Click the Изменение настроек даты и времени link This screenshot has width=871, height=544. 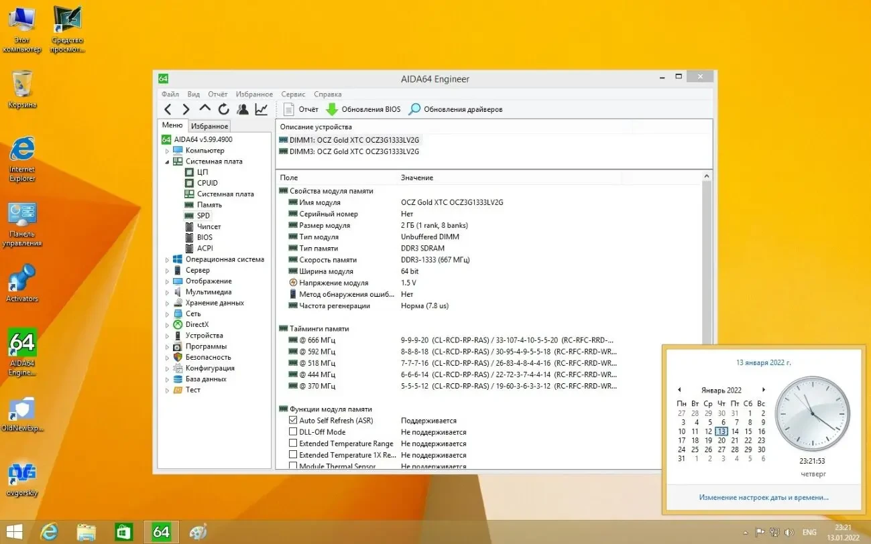click(x=763, y=497)
